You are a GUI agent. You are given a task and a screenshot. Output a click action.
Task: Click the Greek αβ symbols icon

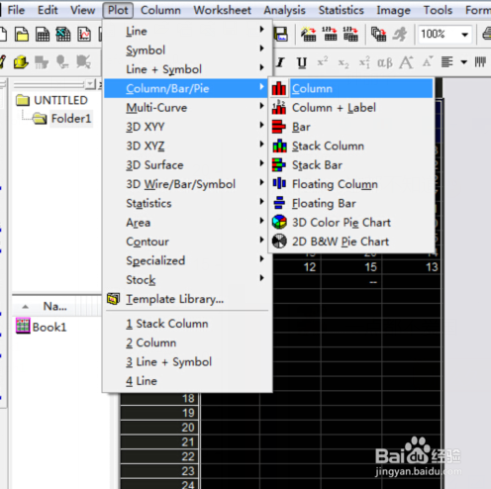click(x=385, y=62)
